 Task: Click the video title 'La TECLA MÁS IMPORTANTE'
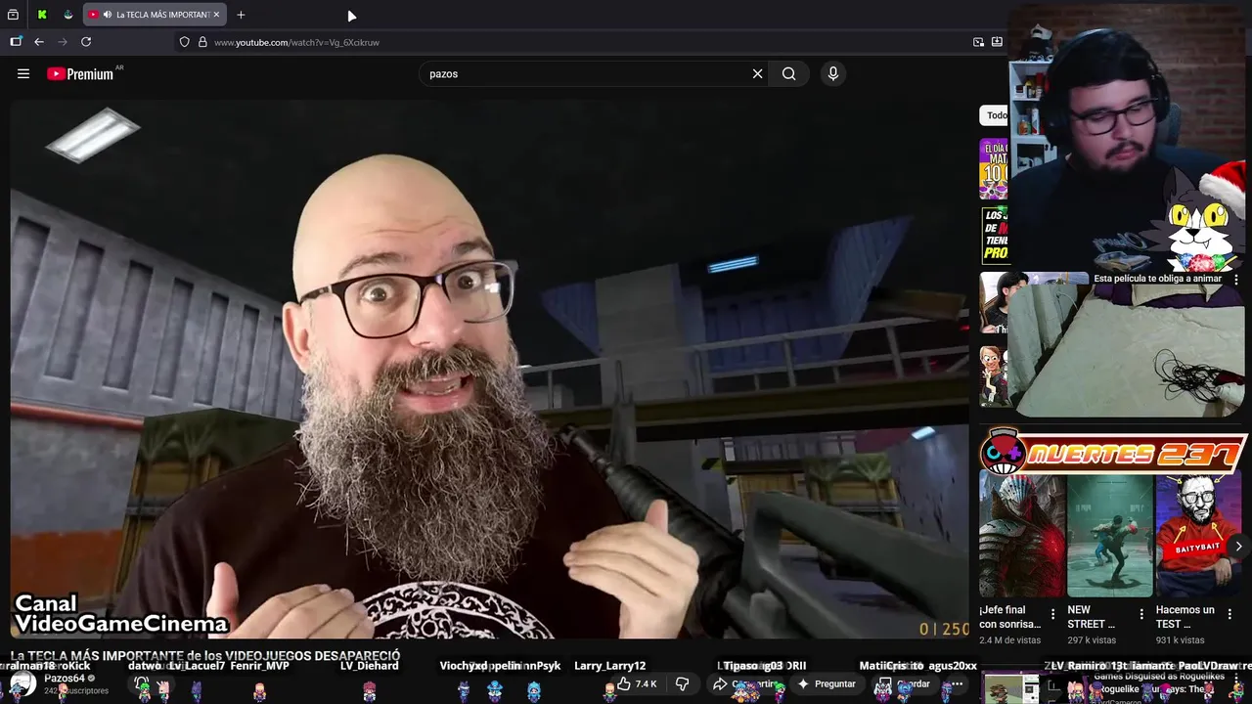click(x=205, y=655)
